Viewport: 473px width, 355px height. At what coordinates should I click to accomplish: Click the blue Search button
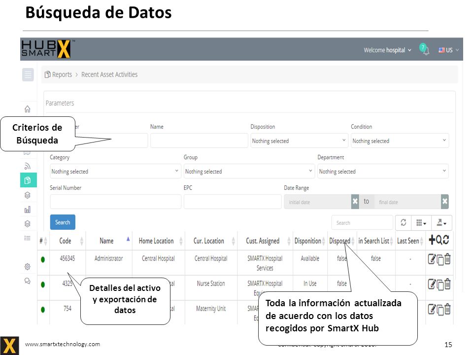tap(63, 222)
